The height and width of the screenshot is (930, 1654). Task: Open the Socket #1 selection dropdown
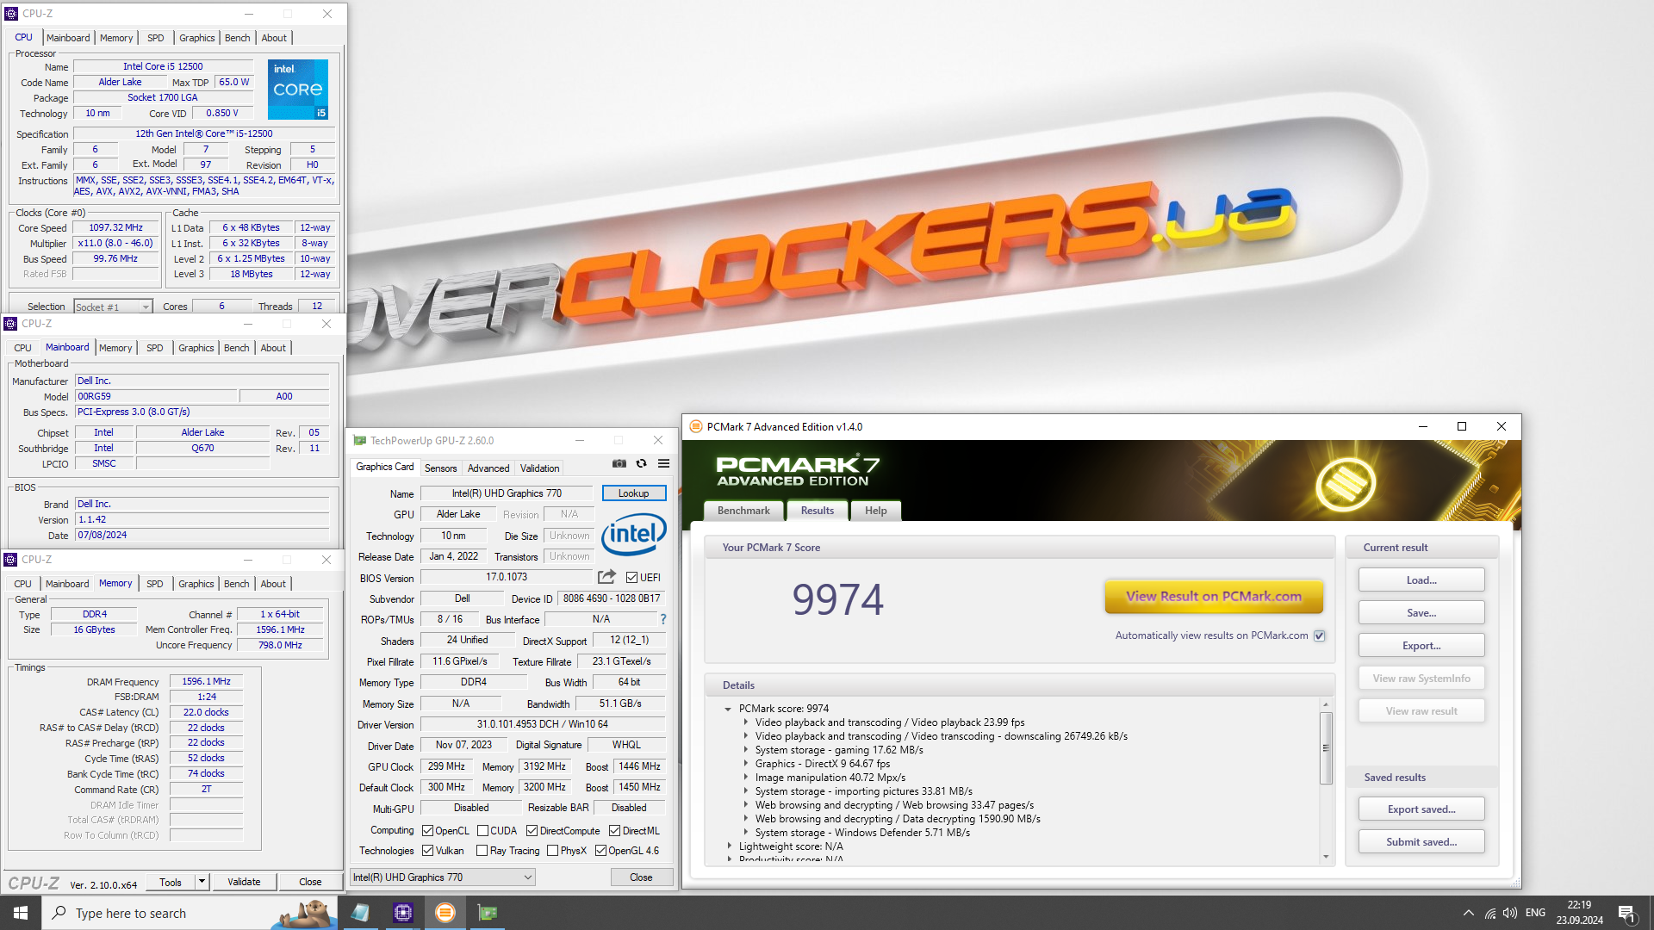[x=113, y=307]
